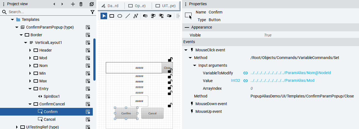The height and width of the screenshot is (129, 359).
Task: Collapse the Appearance section
Action: click(x=187, y=27)
